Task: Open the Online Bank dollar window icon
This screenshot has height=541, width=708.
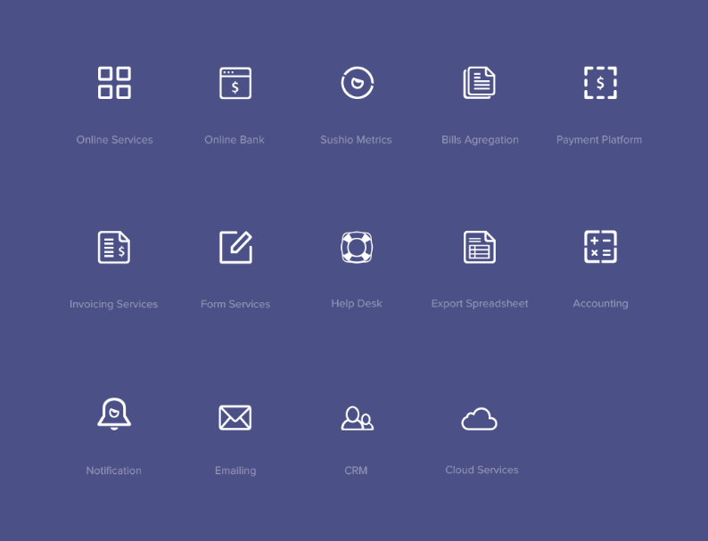Action: pos(235,83)
